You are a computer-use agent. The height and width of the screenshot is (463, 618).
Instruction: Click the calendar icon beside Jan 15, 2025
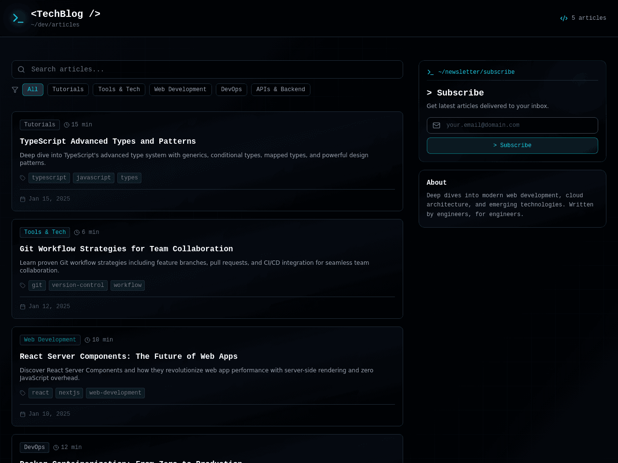[x=23, y=199]
